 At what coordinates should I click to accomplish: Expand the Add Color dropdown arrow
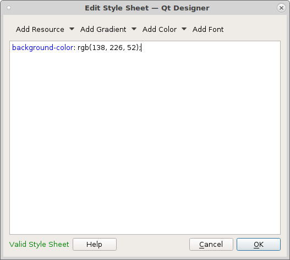point(184,29)
